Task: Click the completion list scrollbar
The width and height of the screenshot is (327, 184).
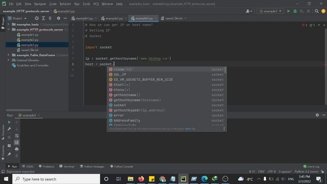Action: 225,71
